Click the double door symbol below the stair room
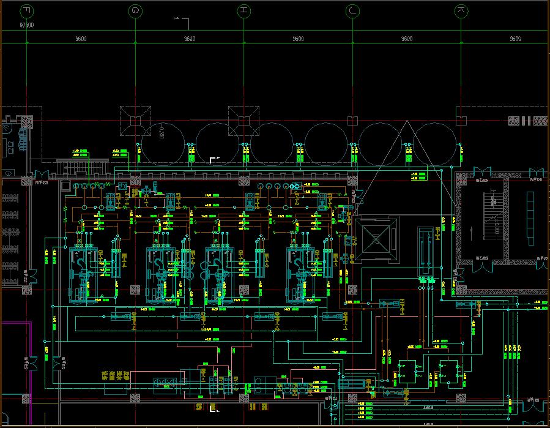The height and width of the screenshot is (428, 550). (482, 266)
